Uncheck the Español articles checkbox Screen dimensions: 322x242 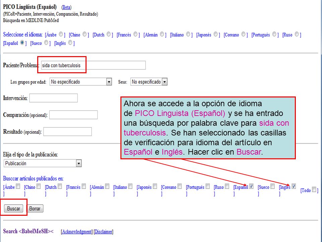(x=251, y=186)
